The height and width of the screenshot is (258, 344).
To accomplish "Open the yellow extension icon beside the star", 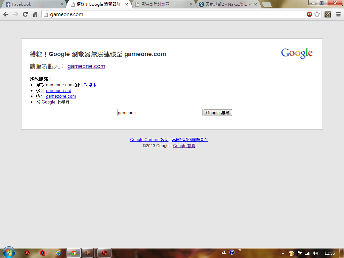I will coord(328,14).
